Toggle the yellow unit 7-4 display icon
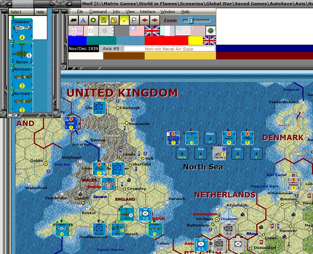 point(104,20)
